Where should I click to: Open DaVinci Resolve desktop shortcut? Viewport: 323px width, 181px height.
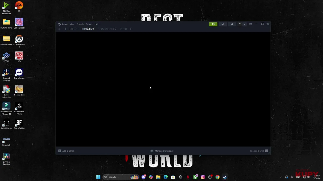click(x=6, y=159)
